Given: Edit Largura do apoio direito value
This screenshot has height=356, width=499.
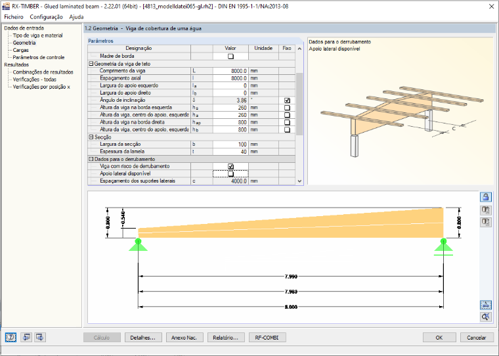Looking at the screenshot, I should (230, 93).
